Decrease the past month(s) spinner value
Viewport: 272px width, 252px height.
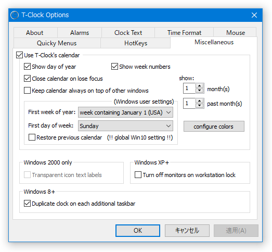(x=199, y=106)
